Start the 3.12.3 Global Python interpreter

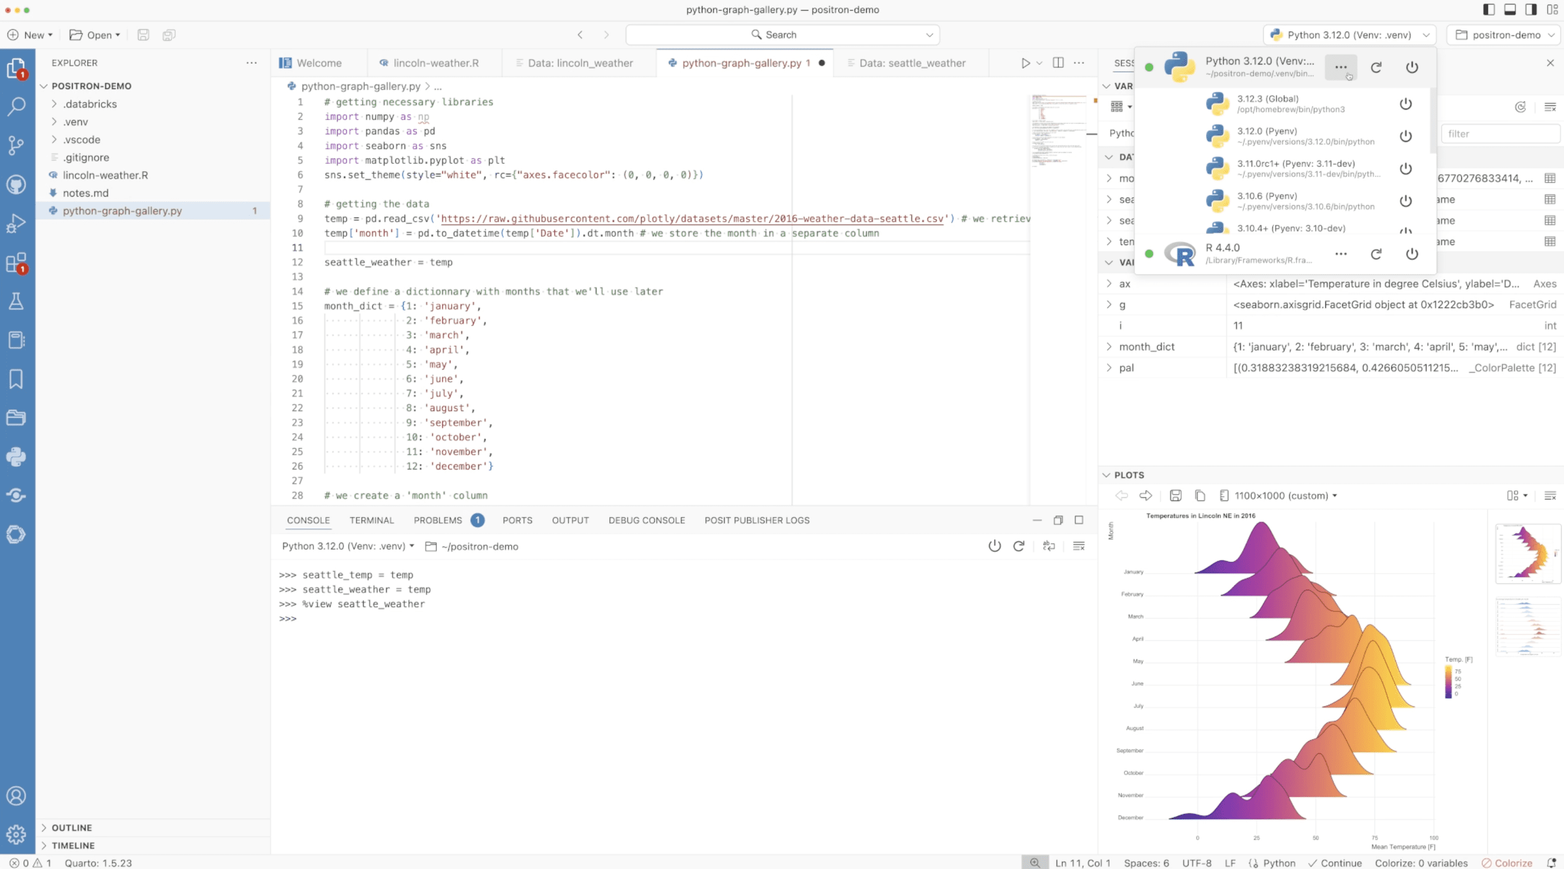tap(1406, 104)
